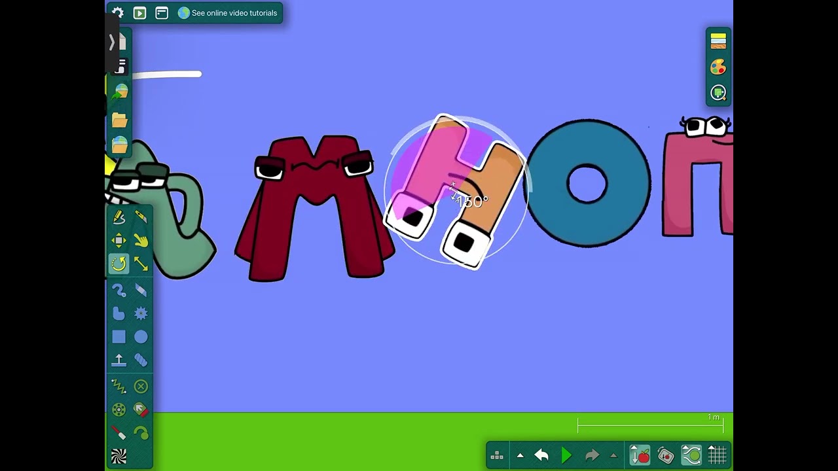The height and width of the screenshot is (471, 838).
Task: Choose the Laser pen tool
Action: click(118, 433)
